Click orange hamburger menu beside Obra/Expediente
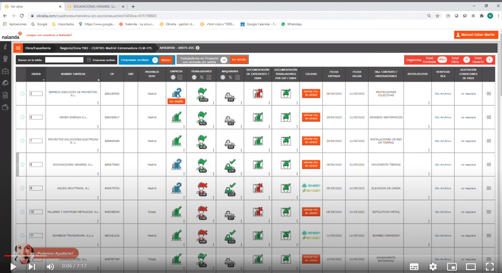The width and height of the screenshot is (502, 273). (18, 48)
